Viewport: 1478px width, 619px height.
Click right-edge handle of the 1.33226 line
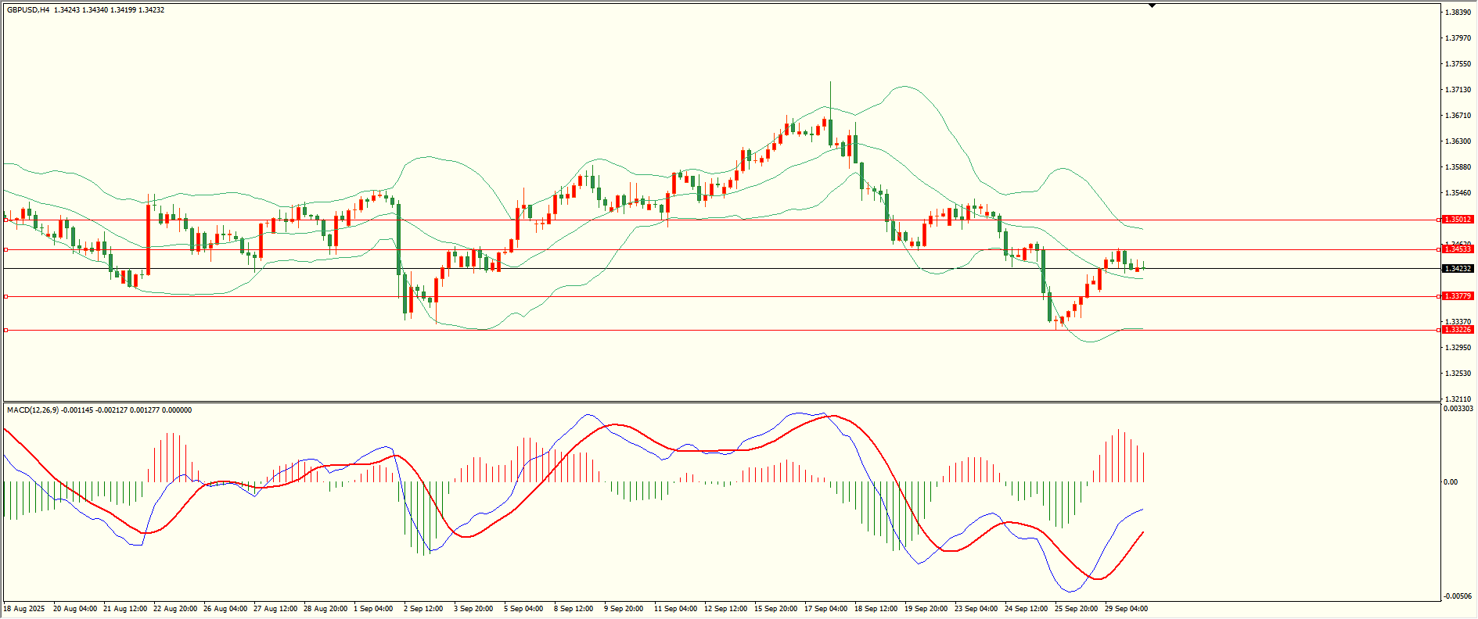tap(1438, 330)
